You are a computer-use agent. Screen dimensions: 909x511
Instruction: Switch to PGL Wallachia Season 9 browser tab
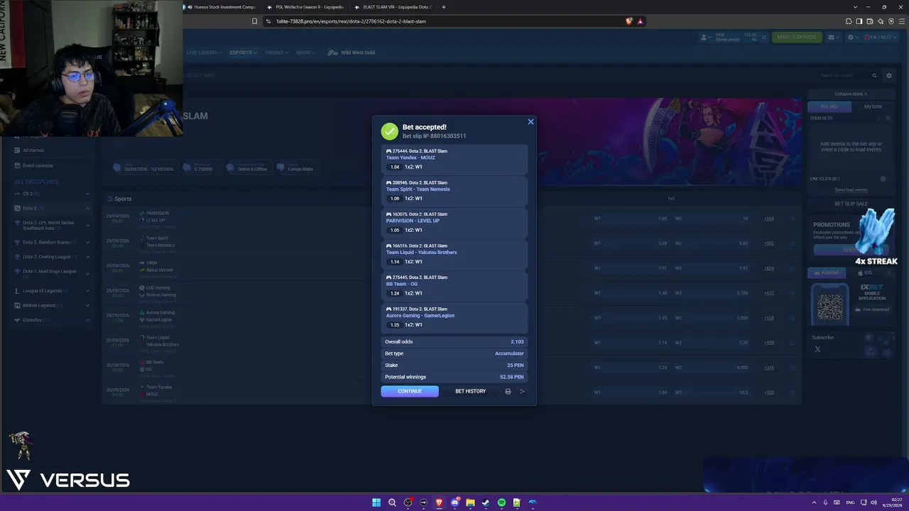(x=305, y=7)
